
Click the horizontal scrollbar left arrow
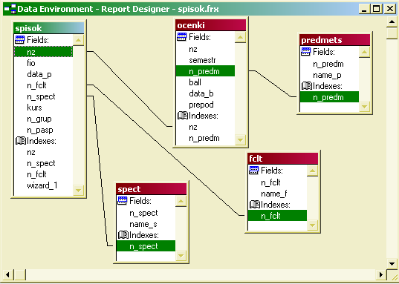7,274
